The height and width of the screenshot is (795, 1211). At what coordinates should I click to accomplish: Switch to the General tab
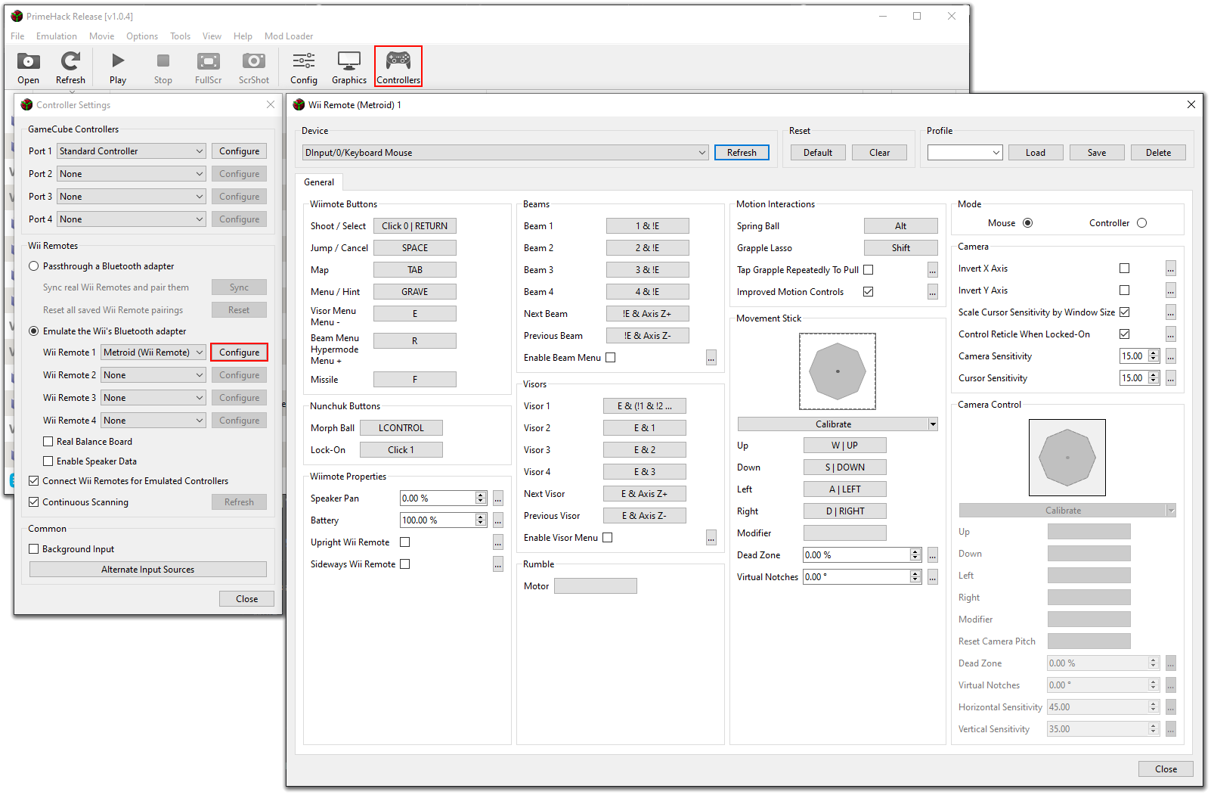coord(319,182)
